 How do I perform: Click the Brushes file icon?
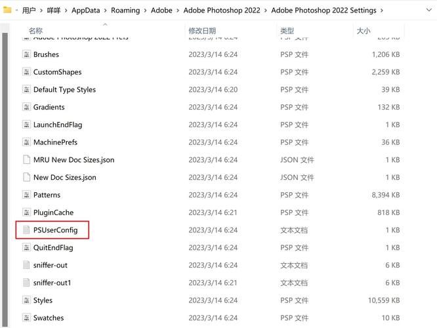26,54
